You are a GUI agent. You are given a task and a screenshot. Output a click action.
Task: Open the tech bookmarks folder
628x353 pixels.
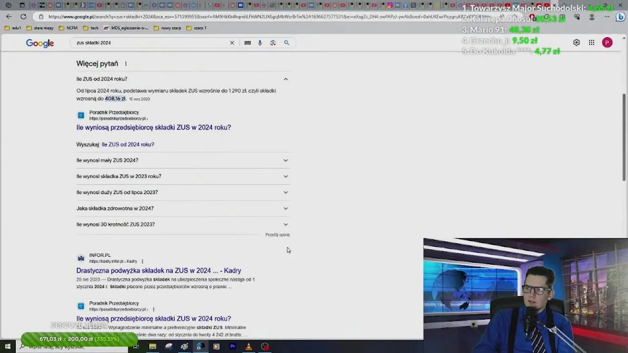91,28
